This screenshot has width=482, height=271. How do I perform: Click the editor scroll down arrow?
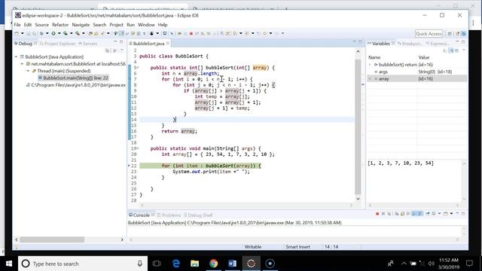tap(358, 199)
